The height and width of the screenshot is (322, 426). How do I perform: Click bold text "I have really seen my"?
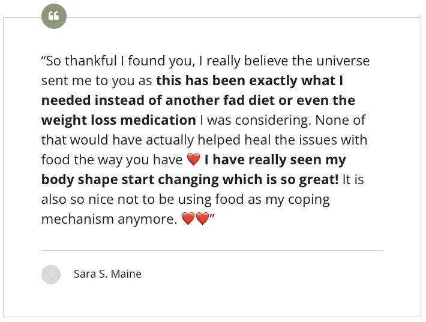coord(275,160)
